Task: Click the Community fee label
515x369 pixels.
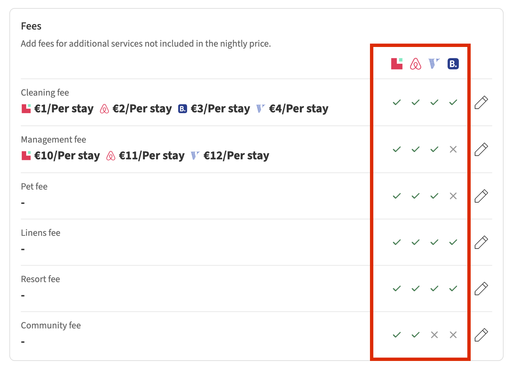Action: coord(51,325)
